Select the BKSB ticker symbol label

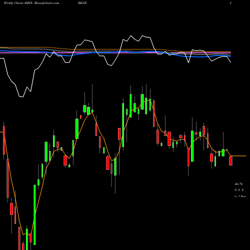[x=82, y=3]
